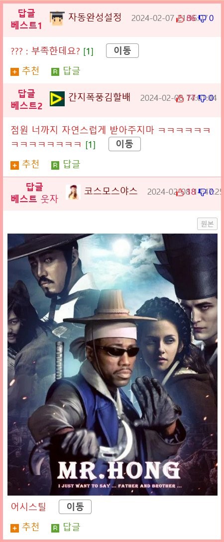Click 이동 button next to 어시스틸
Screen dimensions: 224x542
(x=75, y=507)
